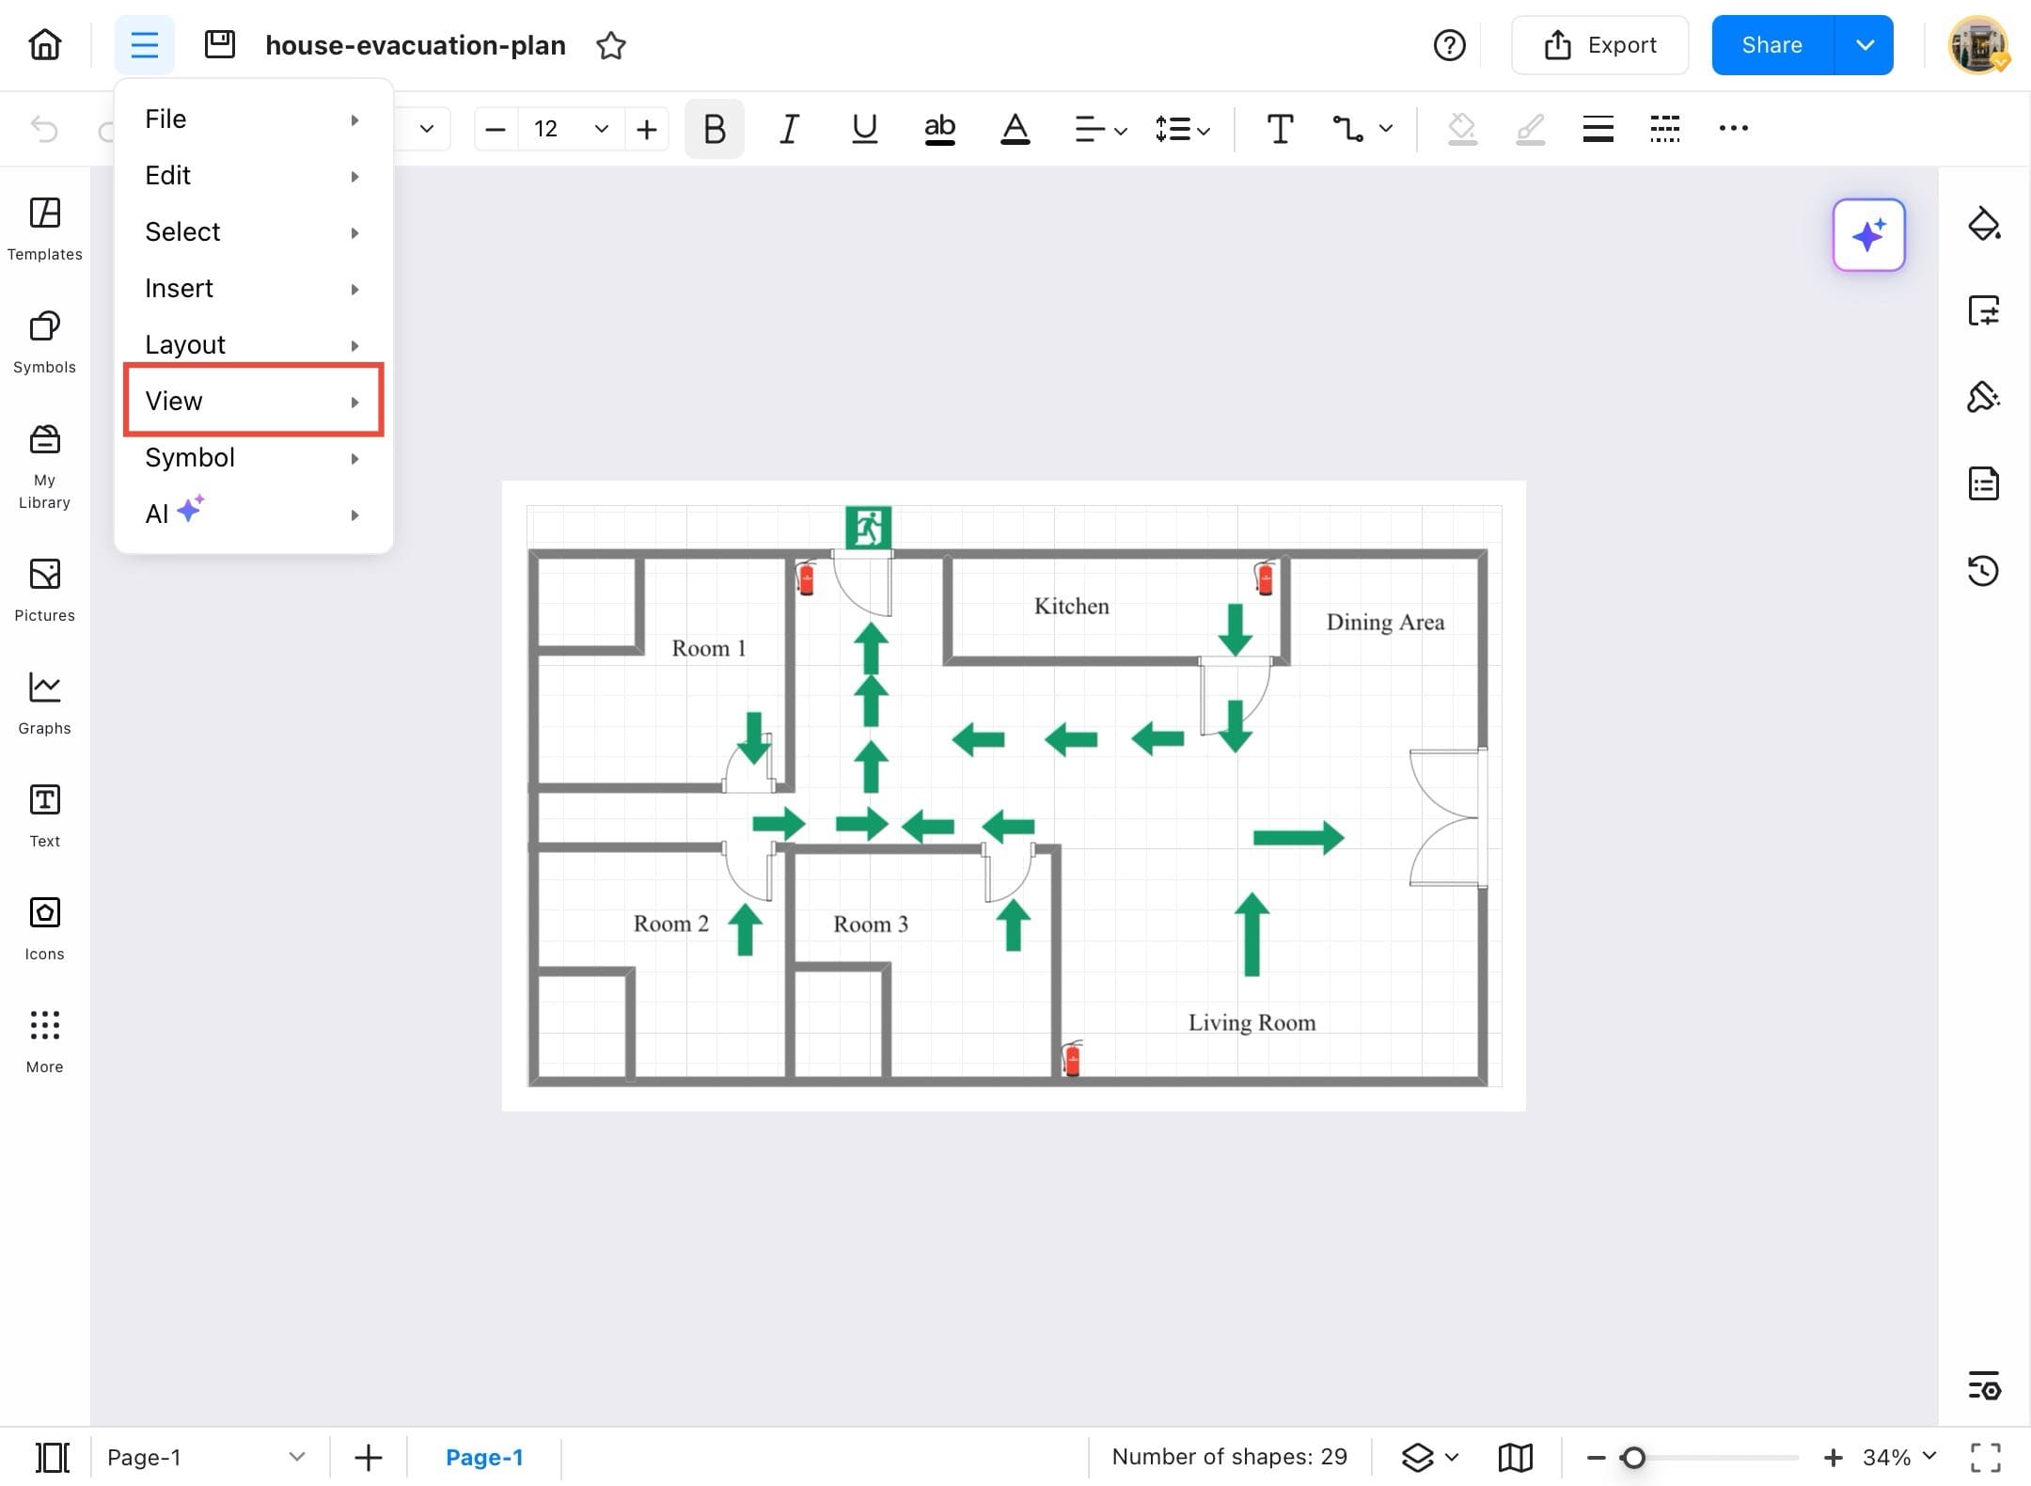Click the Share button
2031x1486 pixels.
1771,44
